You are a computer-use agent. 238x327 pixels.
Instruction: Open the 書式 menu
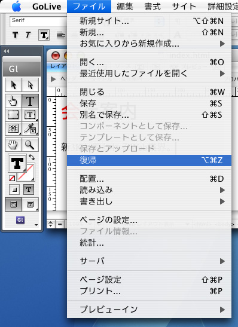click(152, 7)
